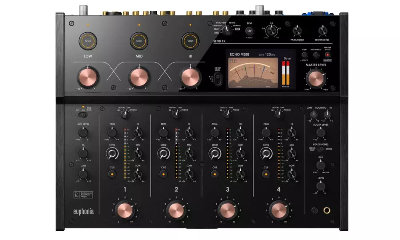
Task: Click the copper HI isolator knob
Action: tap(190, 77)
